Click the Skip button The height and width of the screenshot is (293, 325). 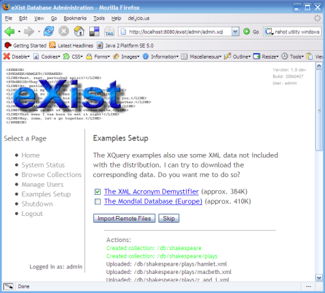(x=169, y=218)
